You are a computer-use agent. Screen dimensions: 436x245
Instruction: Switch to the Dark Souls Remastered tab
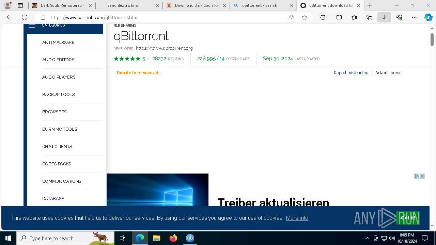click(61, 5)
